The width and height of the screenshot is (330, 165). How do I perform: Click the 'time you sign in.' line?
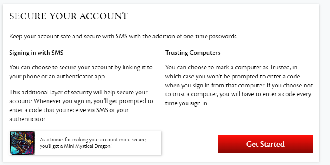tap(187, 103)
